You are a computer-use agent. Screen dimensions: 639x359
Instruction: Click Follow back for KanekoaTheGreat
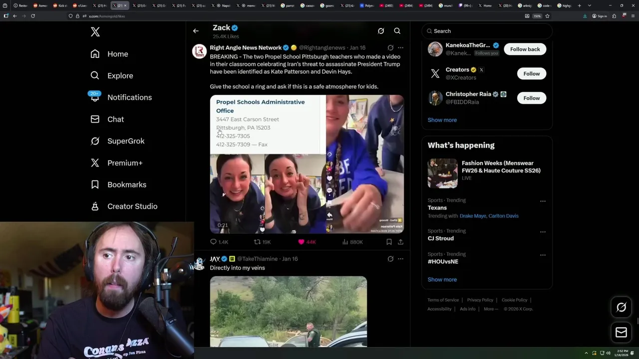point(525,49)
